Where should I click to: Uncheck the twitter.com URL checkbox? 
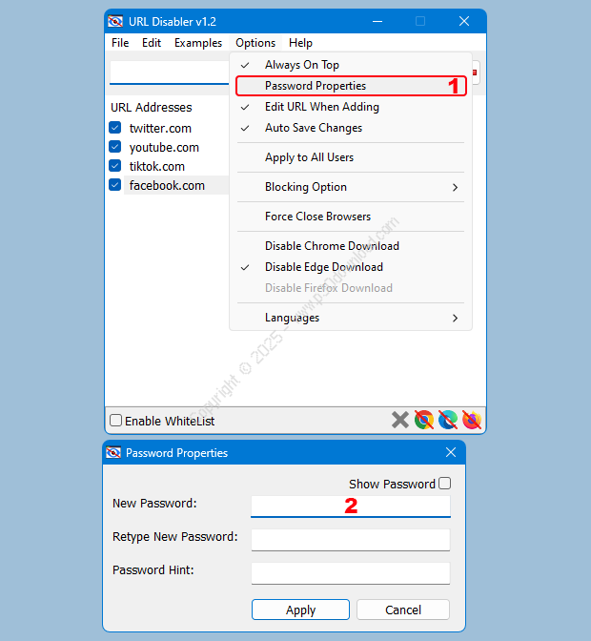pyautogui.click(x=115, y=128)
